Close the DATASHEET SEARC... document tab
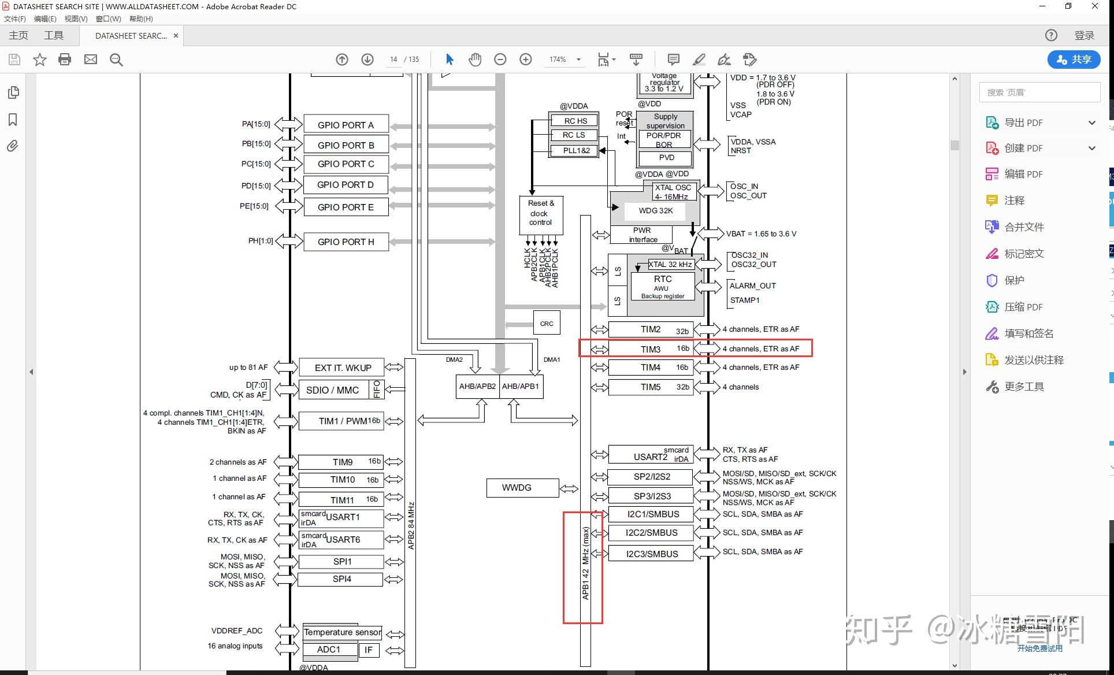 coord(176,36)
